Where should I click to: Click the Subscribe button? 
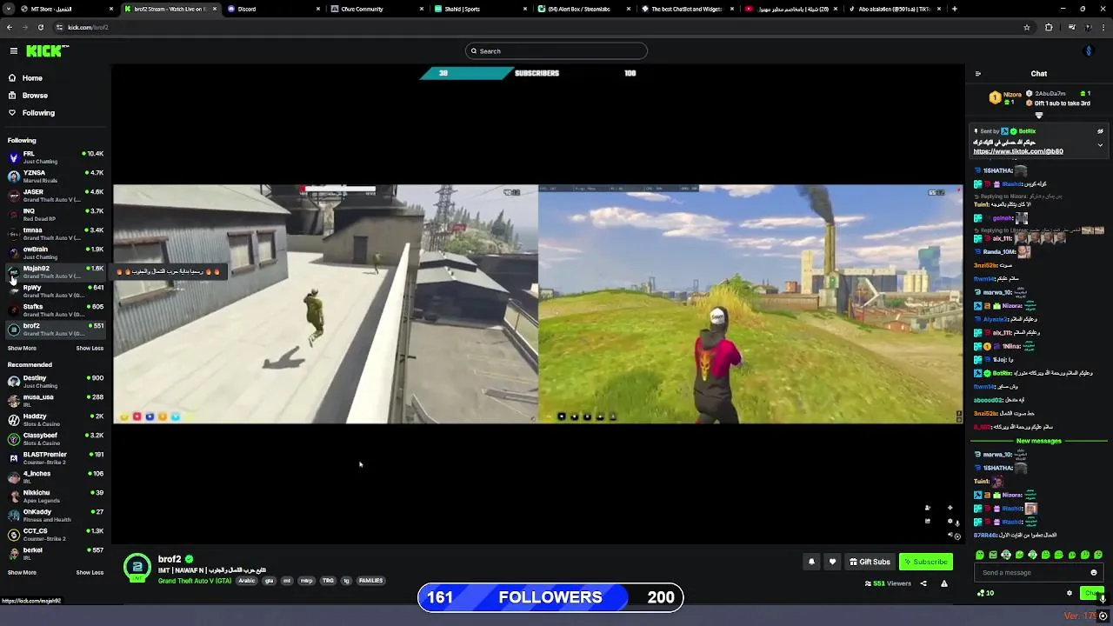click(x=925, y=562)
